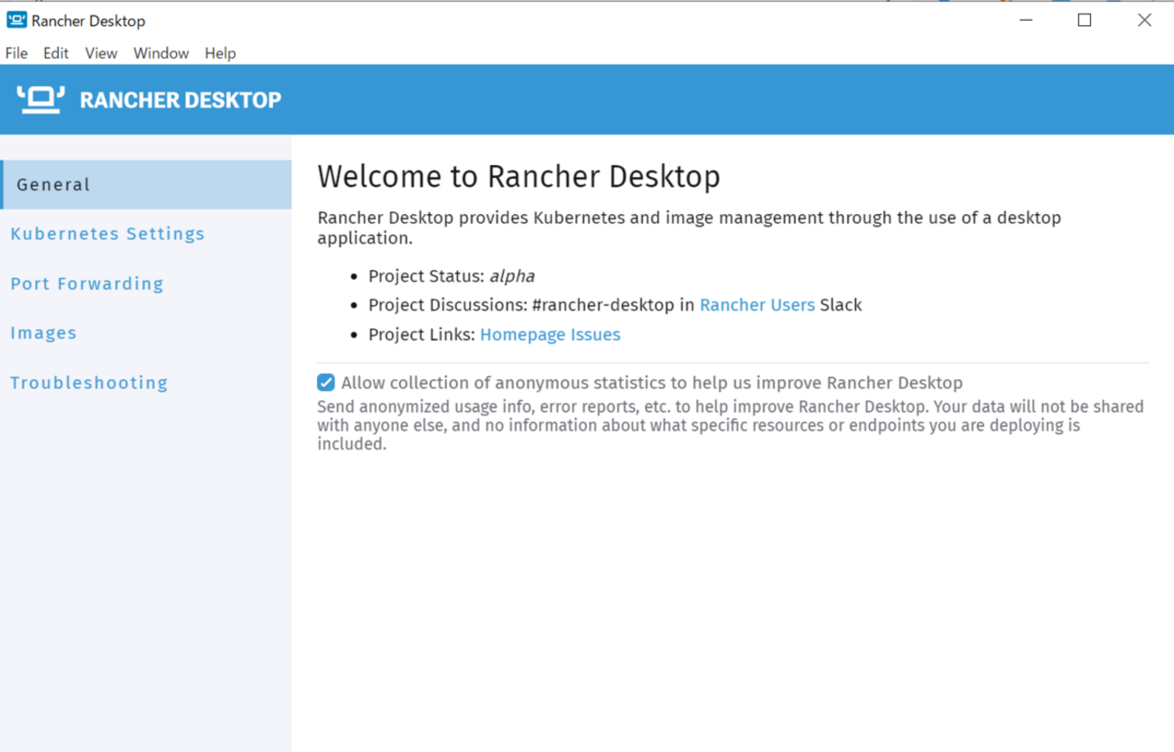Open the Edit menu
Screen dimensions: 1174x752
(56, 53)
